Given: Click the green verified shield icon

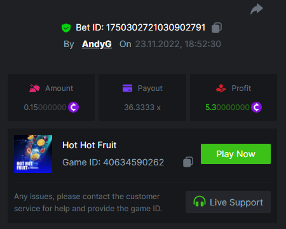Looking at the screenshot, I should coord(66,28).
